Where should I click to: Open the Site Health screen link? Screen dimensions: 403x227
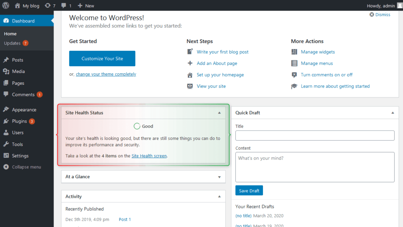pos(149,156)
